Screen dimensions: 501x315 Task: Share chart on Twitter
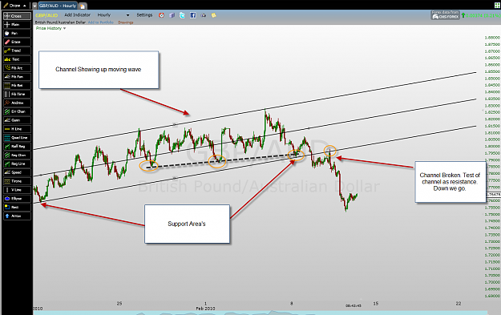182,15
